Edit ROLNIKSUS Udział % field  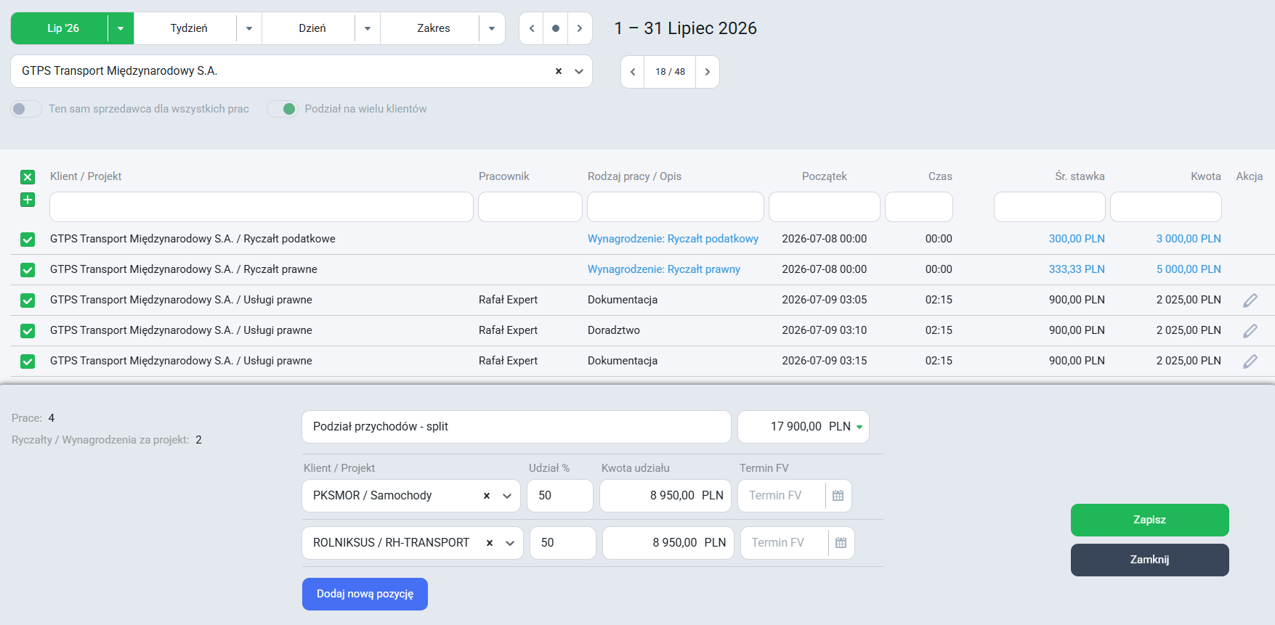pos(563,543)
